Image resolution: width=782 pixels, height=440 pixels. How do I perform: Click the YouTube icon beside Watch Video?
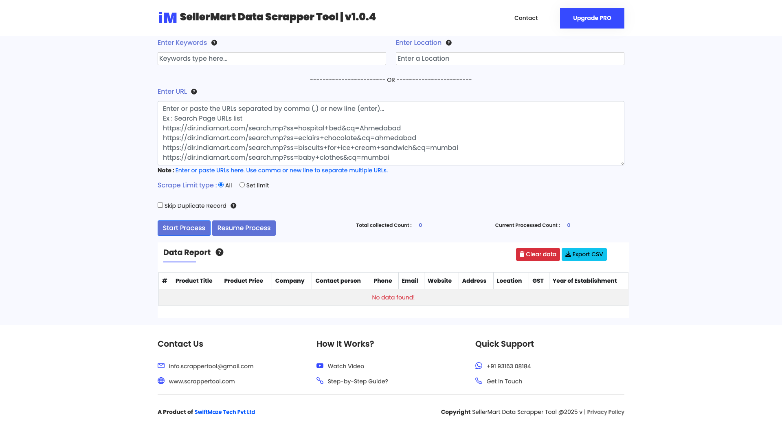pos(320,366)
